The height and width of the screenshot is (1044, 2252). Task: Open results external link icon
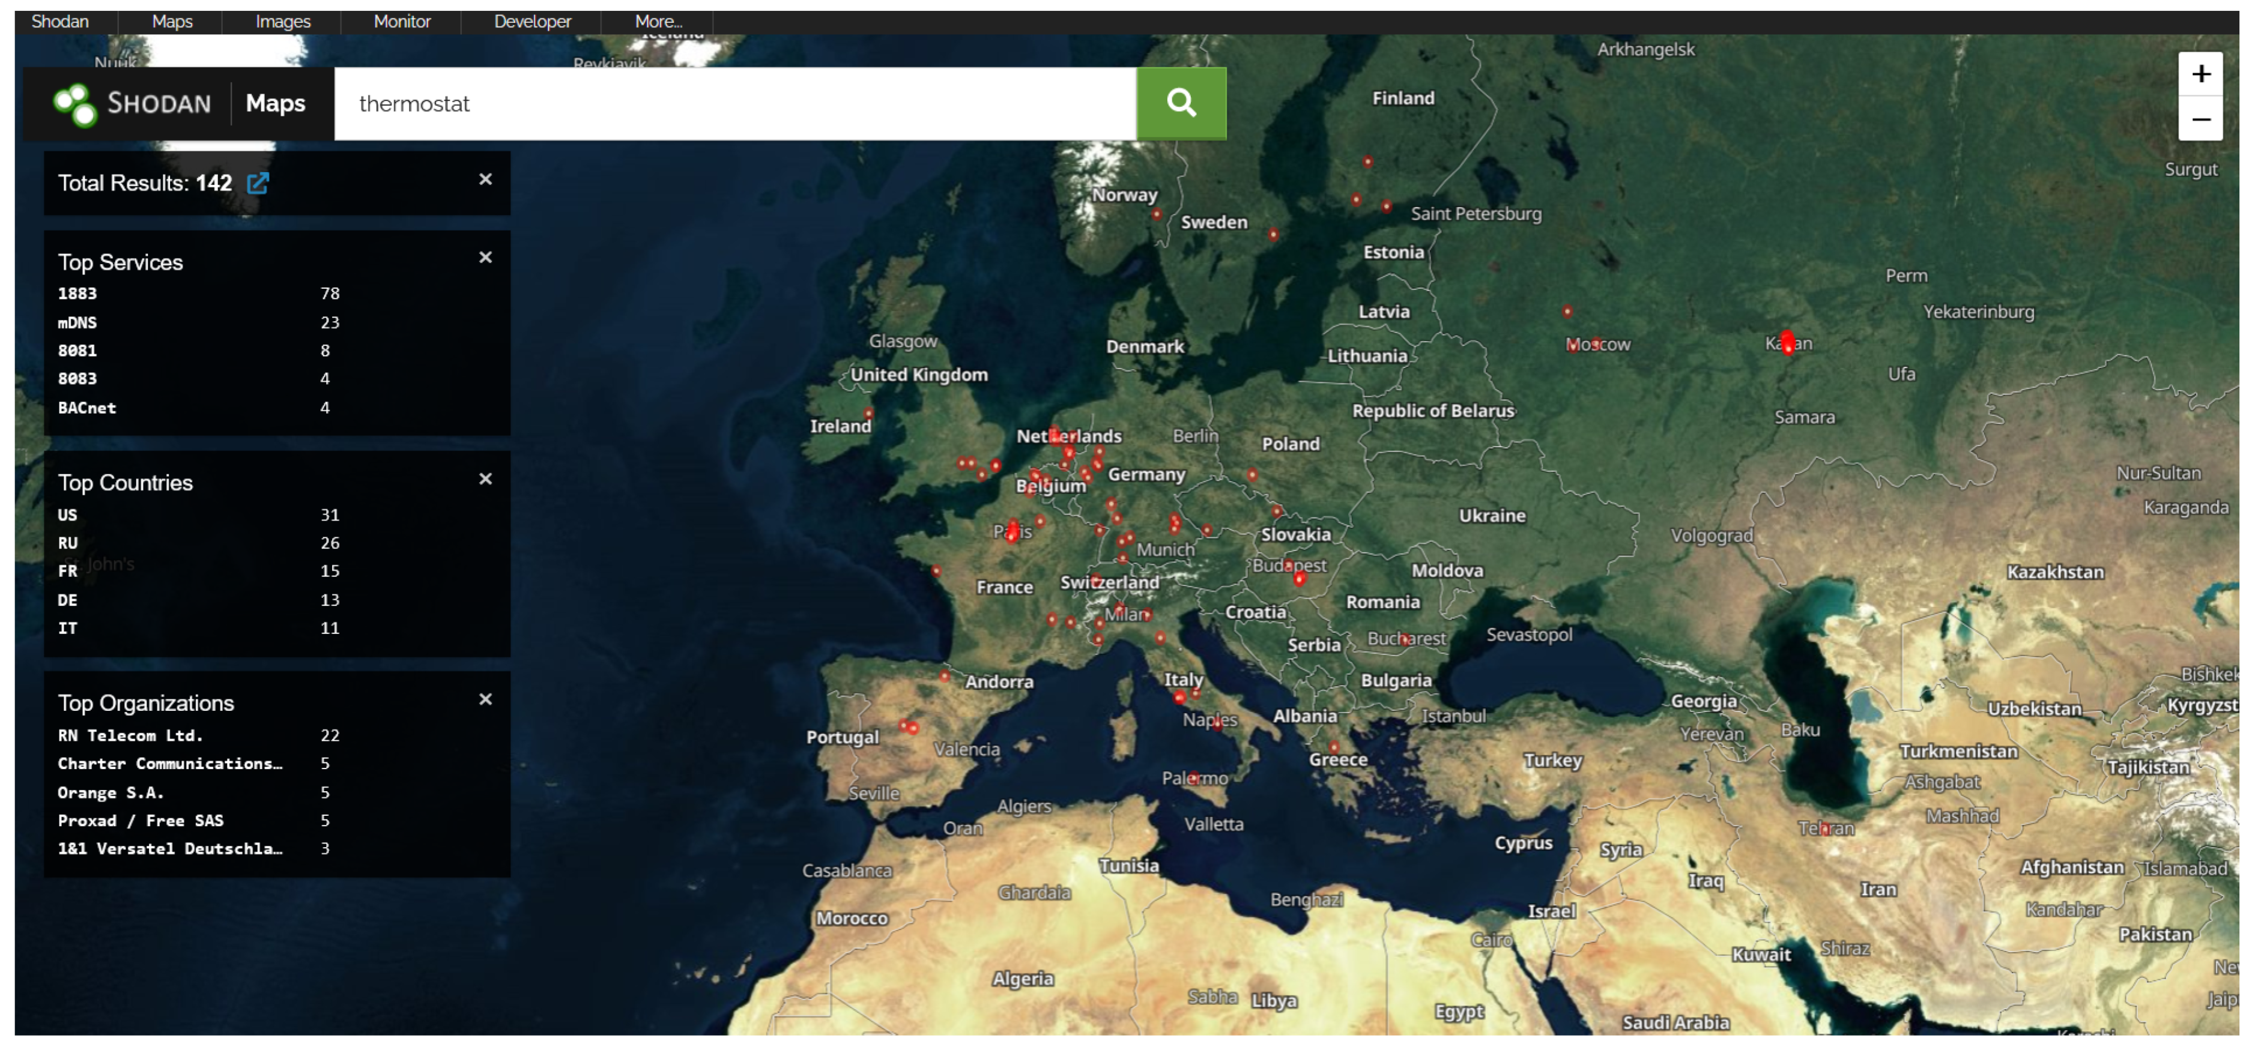258,183
